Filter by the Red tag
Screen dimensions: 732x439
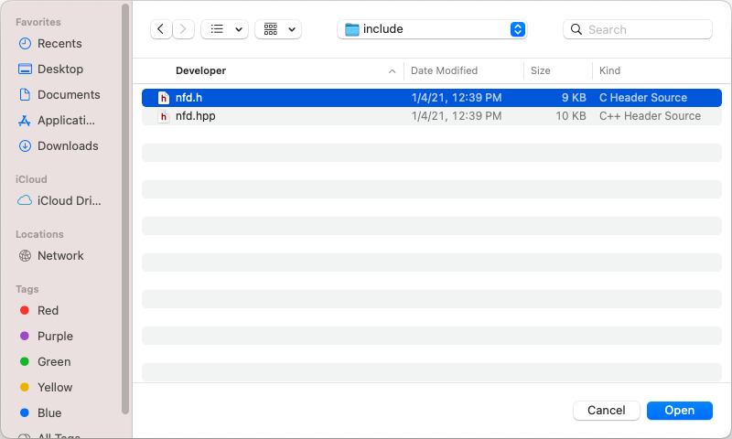point(48,310)
